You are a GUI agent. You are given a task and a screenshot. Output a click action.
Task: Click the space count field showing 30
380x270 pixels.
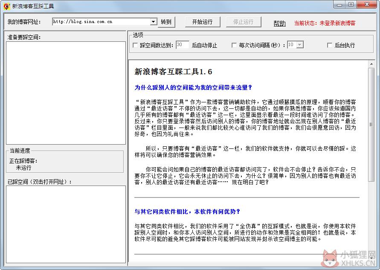coord(182,45)
